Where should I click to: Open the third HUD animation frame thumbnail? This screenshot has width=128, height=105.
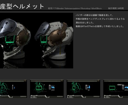click(x=83, y=89)
